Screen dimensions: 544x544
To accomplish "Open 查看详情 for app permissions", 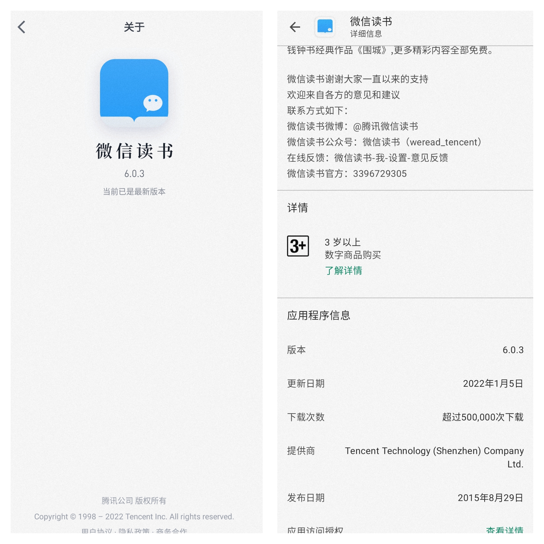I will coord(504,530).
